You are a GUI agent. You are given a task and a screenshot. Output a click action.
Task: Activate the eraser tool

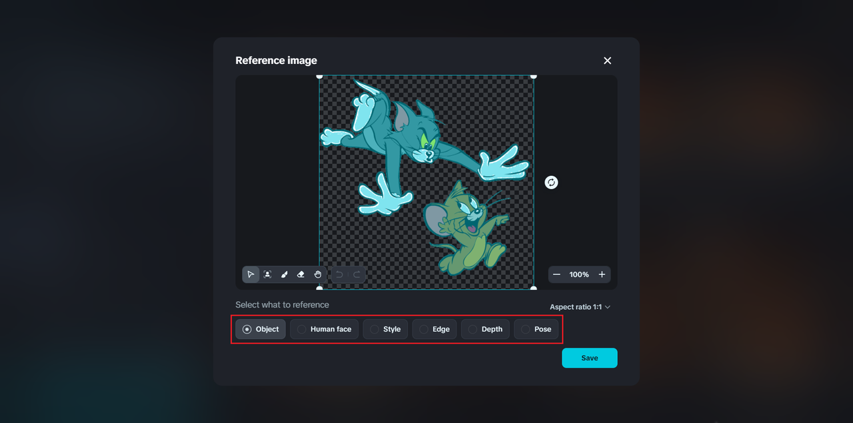(301, 274)
